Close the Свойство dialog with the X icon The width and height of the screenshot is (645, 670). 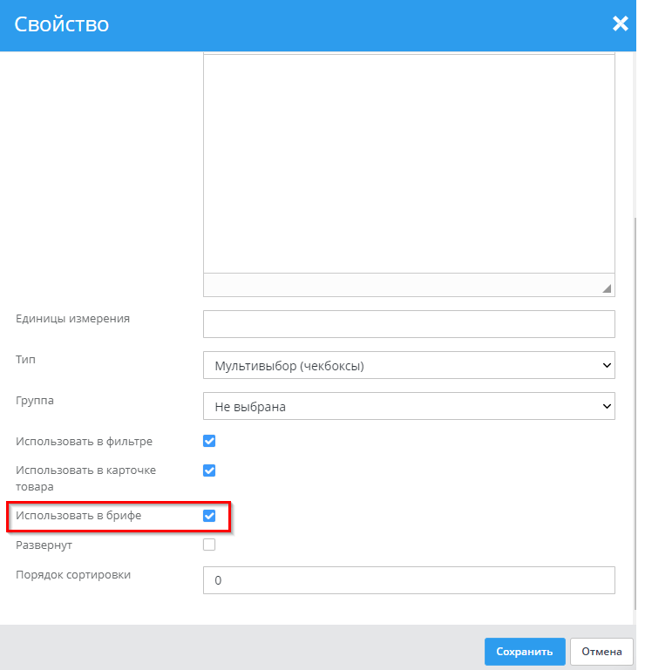coord(620,24)
